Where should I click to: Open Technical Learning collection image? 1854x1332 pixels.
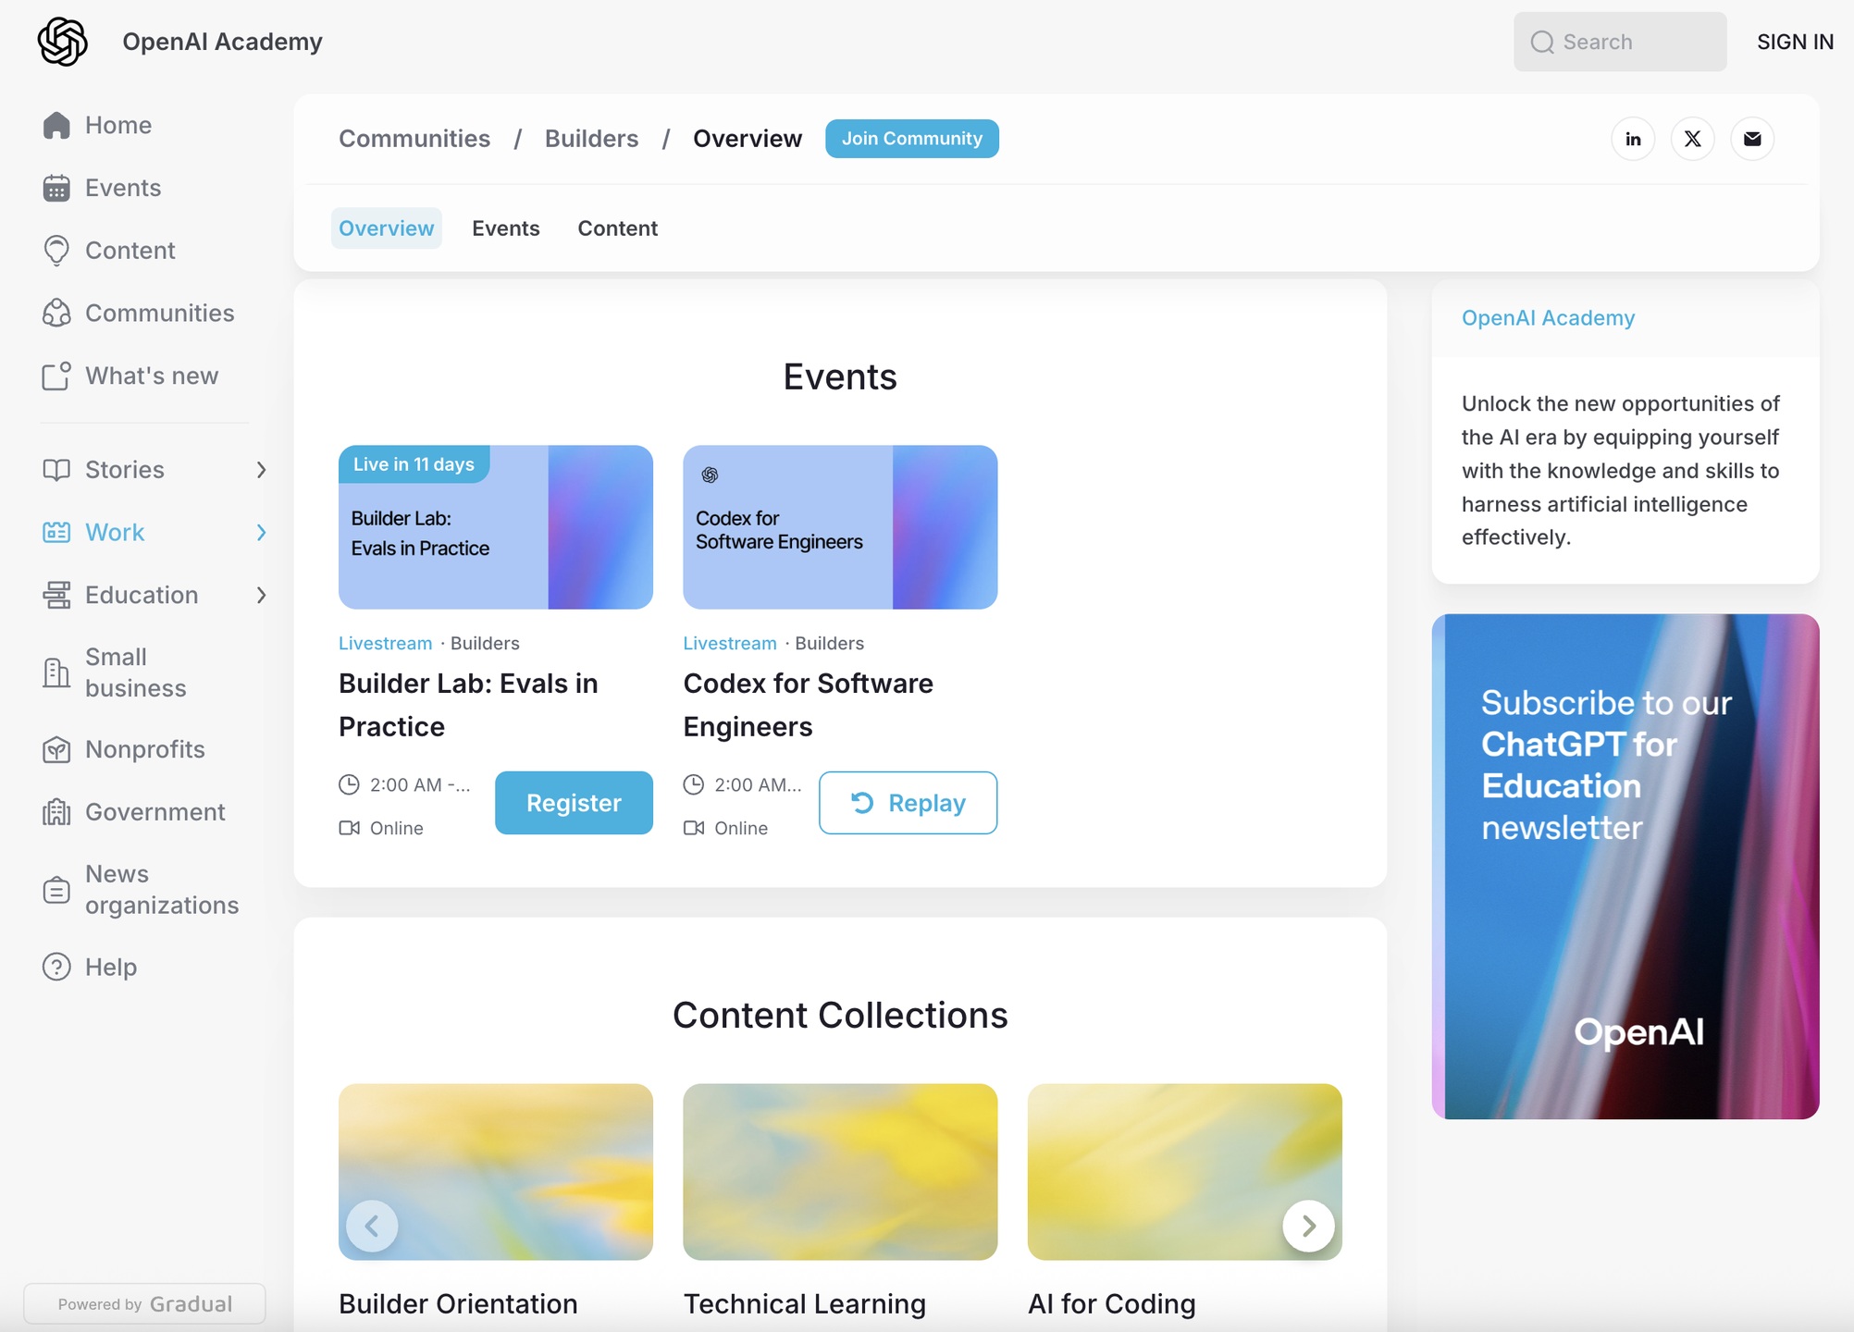point(840,1172)
